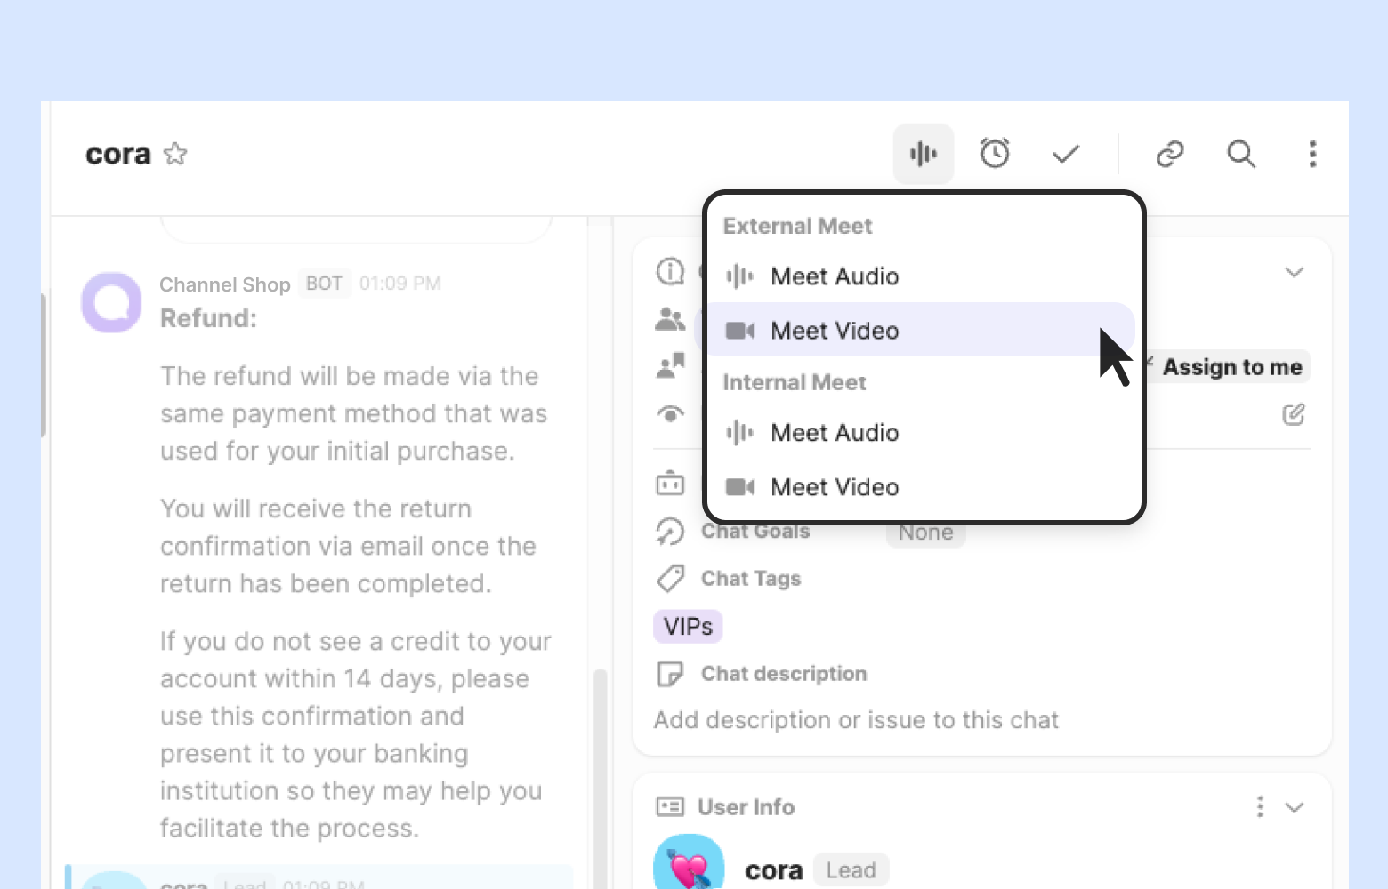Image resolution: width=1388 pixels, height=889 pixels.
Task: Star the cora chat as favorite
Action: (x=176, y=154)
